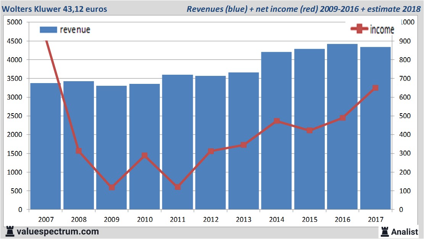Select the 2017 revenue bar
The width and height of the screenshot is (424, 239).
pos(375,128)
